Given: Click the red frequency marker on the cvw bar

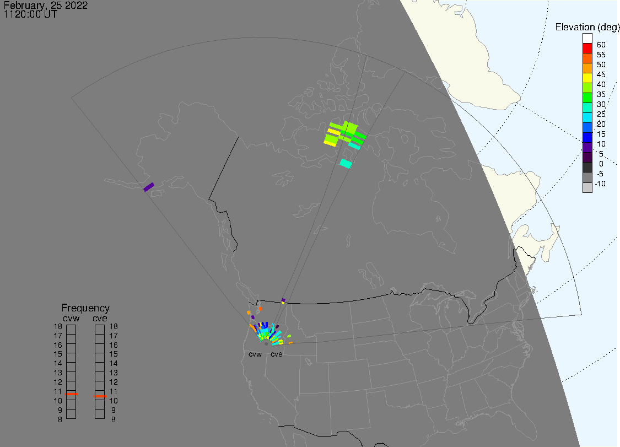Looking at the screenshot, I should pos(71,394).
